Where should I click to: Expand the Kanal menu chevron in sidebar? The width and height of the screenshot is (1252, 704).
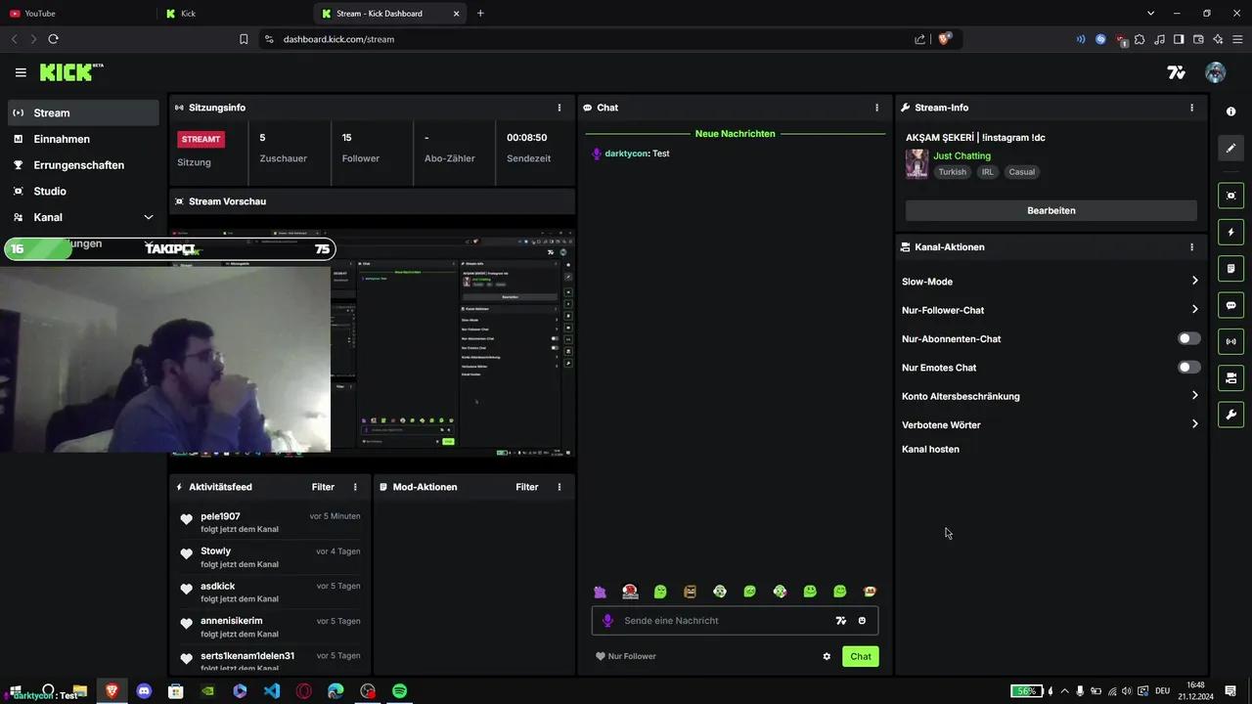149,217
